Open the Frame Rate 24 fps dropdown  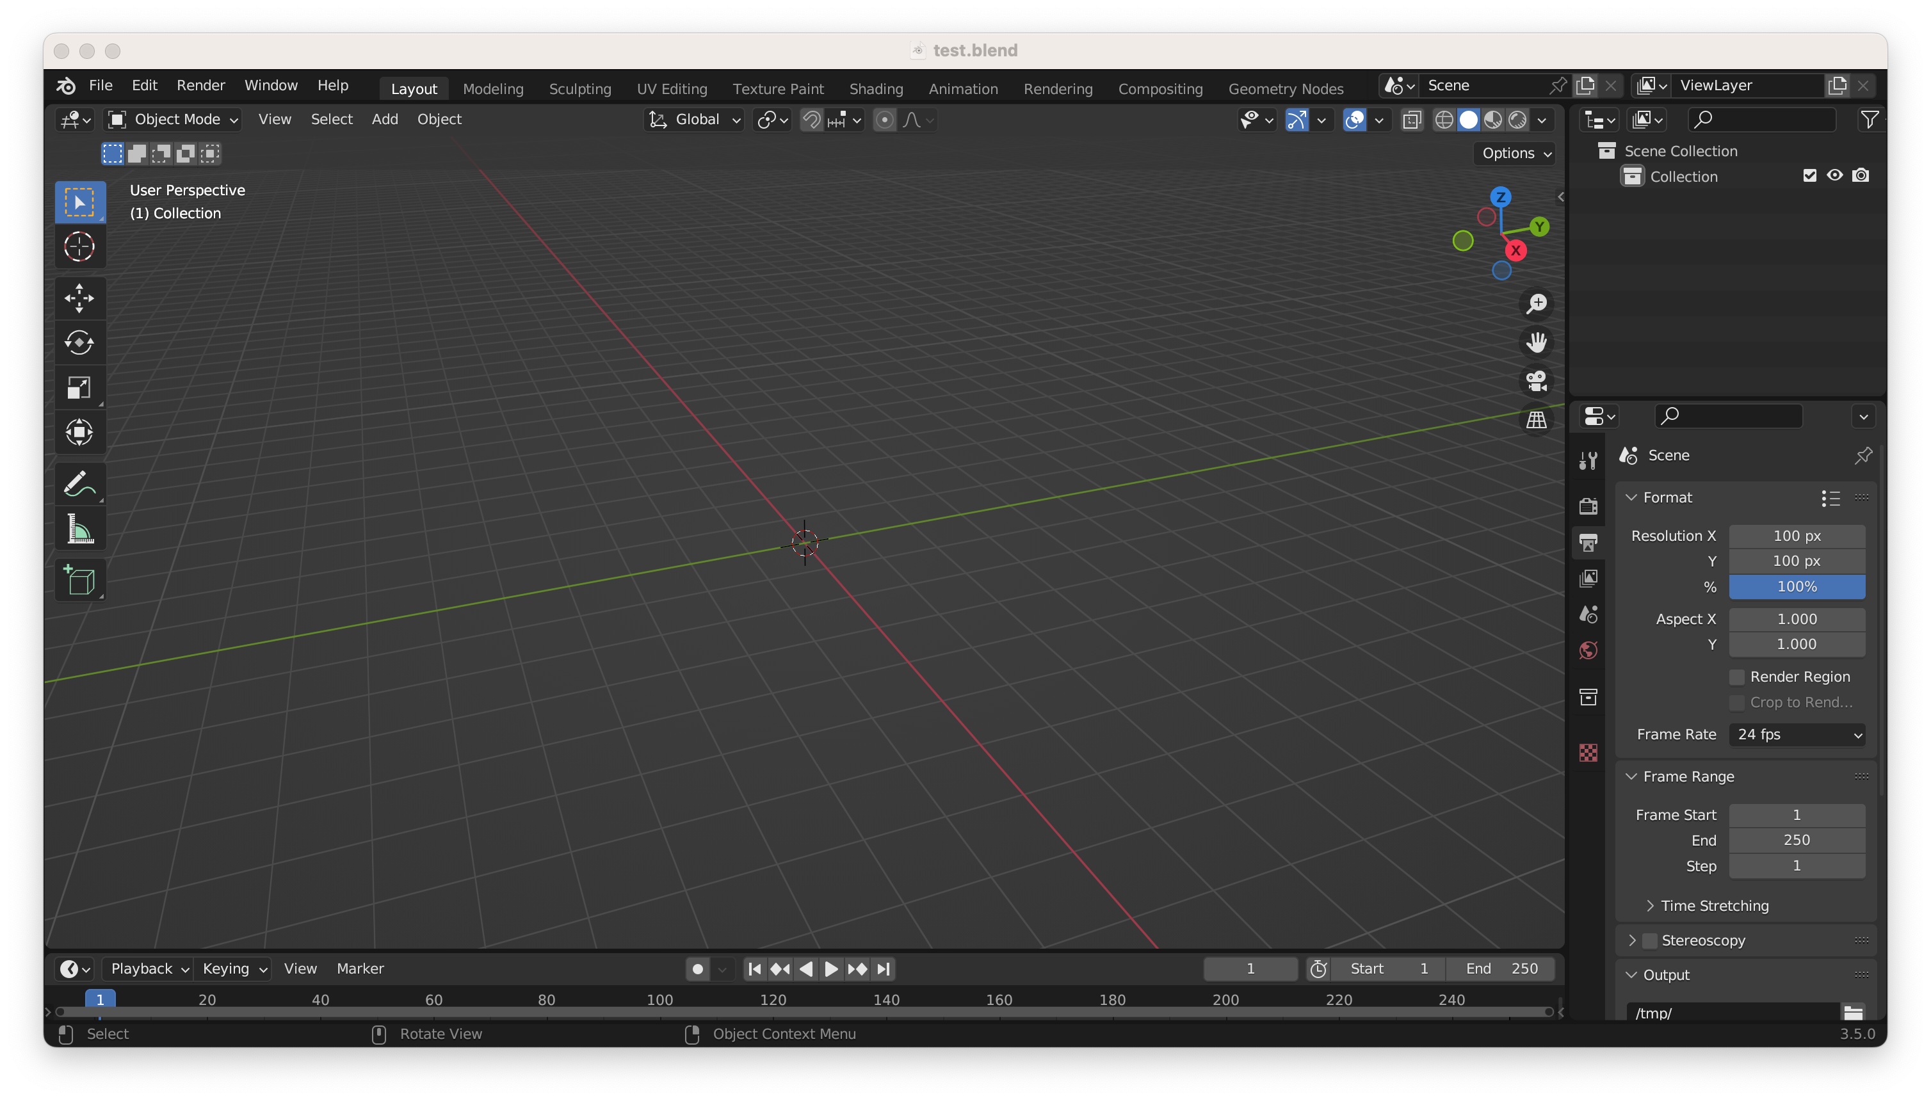point(1797,734)
